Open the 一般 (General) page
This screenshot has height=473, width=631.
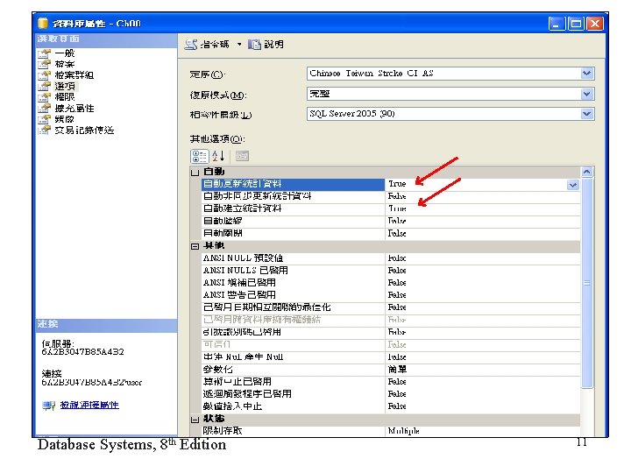pos(65,53)
